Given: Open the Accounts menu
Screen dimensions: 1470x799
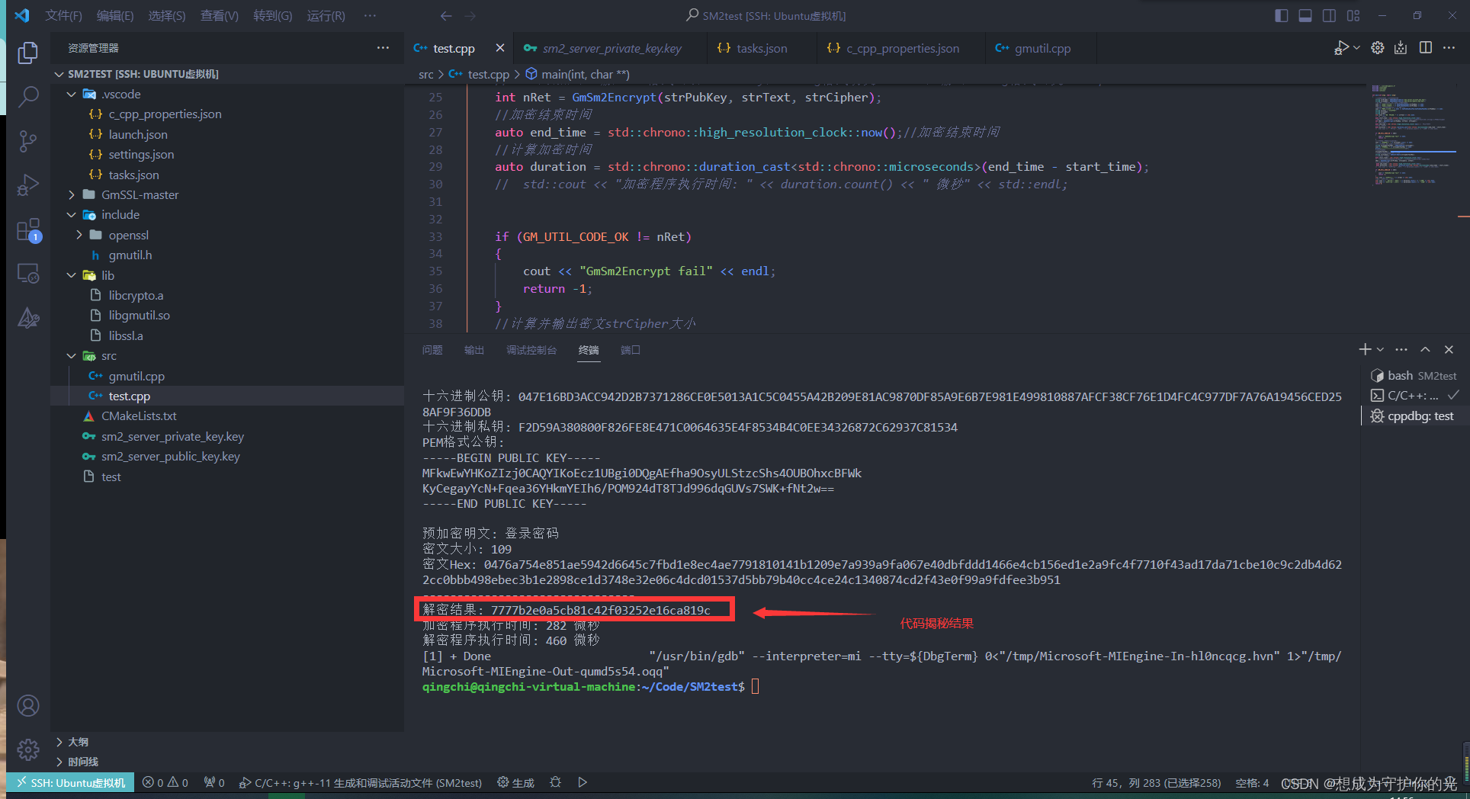Looking at the screenshot, I should pyautogui.click(x=28, y=706).
